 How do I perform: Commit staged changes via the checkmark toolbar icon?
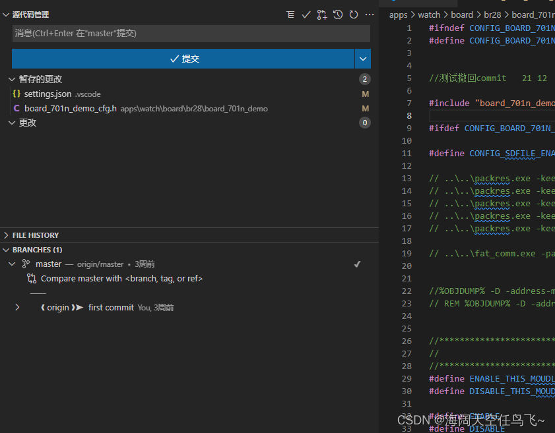coord(306,14)
